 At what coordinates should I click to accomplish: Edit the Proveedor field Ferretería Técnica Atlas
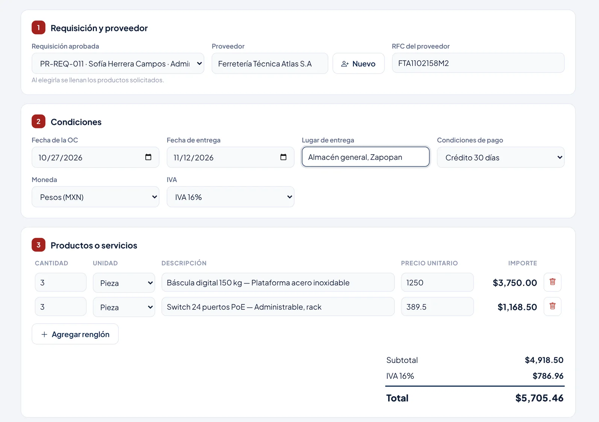(x=270, y=64)
